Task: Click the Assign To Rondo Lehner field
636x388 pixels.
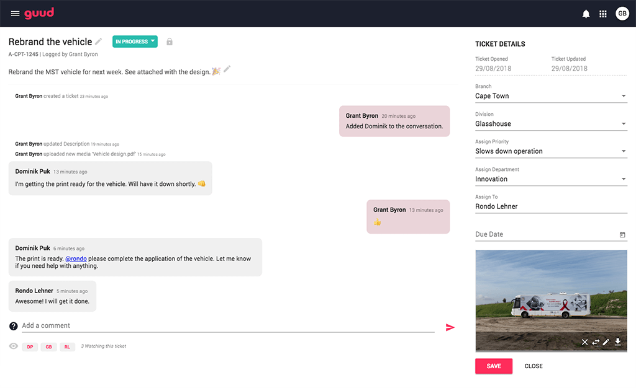Action: click(x=551, y=207)
